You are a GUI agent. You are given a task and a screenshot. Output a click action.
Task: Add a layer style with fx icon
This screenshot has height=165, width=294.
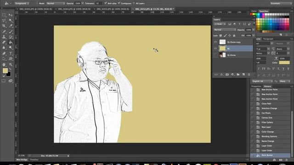[x=221, y=75]
